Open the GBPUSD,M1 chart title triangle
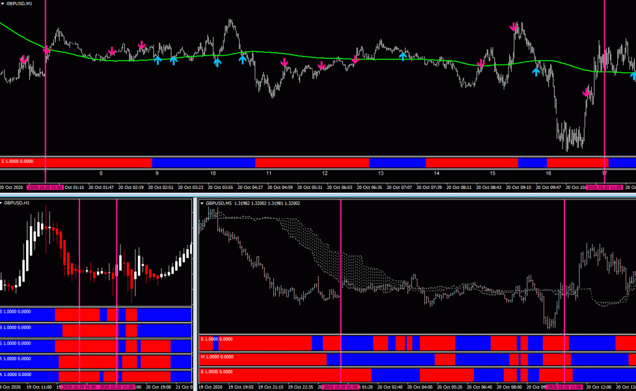 coord(2,4)
